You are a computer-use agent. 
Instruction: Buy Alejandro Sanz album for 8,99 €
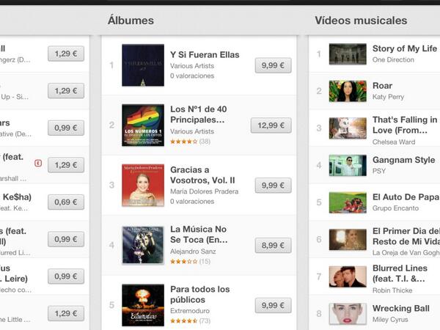273,246
